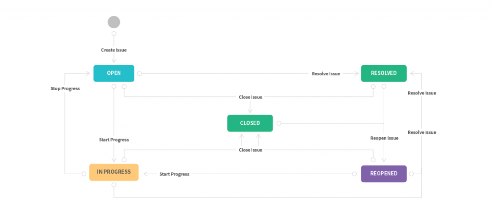493x213 pixels.
Task: Click connector port left of REOPENED node
Action: point(356,174)
